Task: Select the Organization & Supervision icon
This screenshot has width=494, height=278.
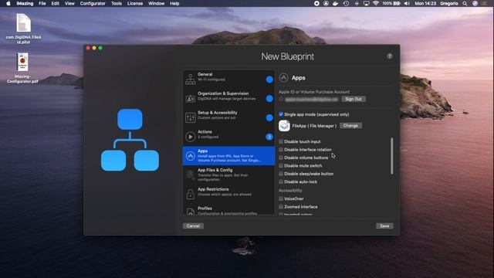Action: click(191, 99)
